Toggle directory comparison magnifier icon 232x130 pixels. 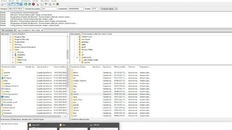pos(50,4)
